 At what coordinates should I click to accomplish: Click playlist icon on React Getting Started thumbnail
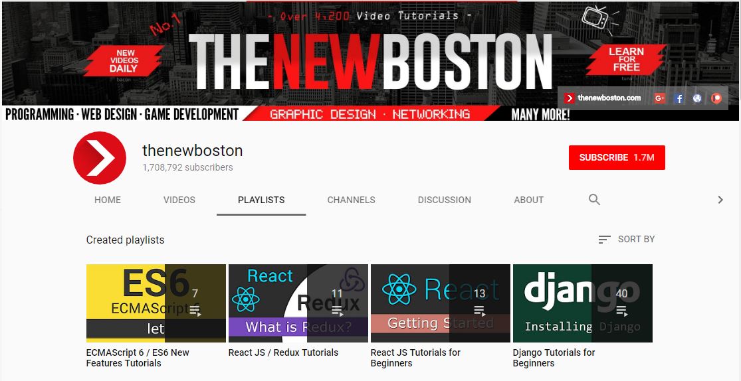480,311
